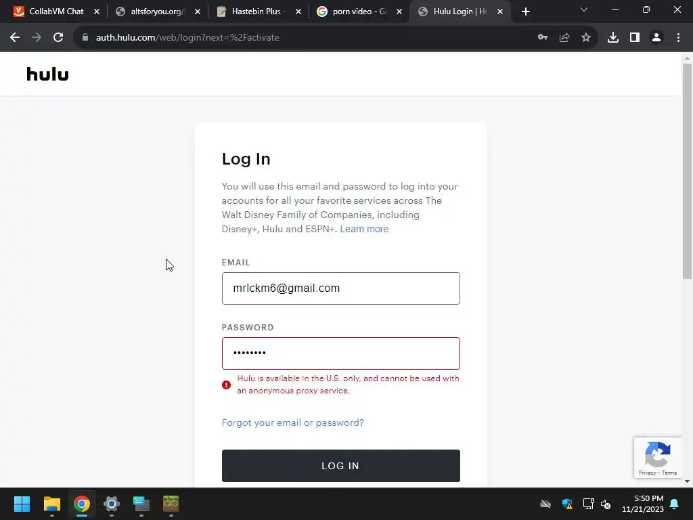Expand the tab search dropdown
The width and height of the screenshot is (693, 520).
click(584, 9)
